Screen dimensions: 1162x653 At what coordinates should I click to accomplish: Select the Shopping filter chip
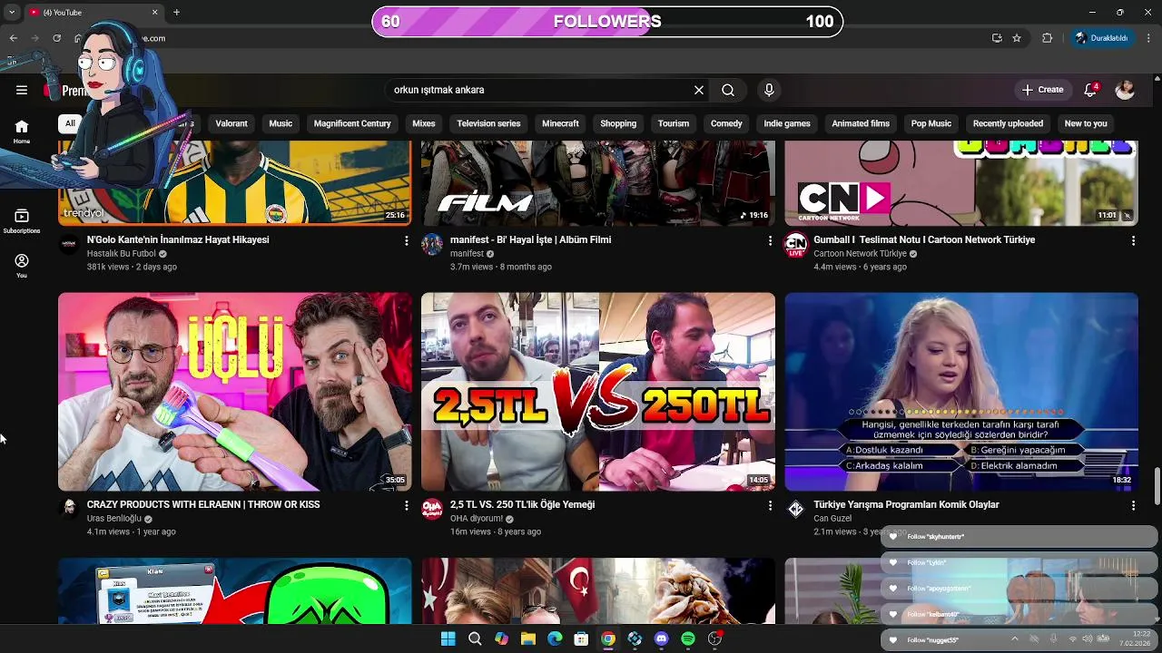pyautogui.click(x=618, y=123)
